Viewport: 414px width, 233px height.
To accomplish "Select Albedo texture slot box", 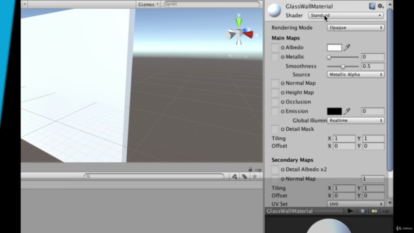I will tap(275, 47).
